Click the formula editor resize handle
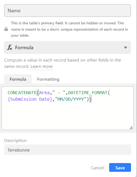This screenshot has height=177, width=137. point(131,128)
